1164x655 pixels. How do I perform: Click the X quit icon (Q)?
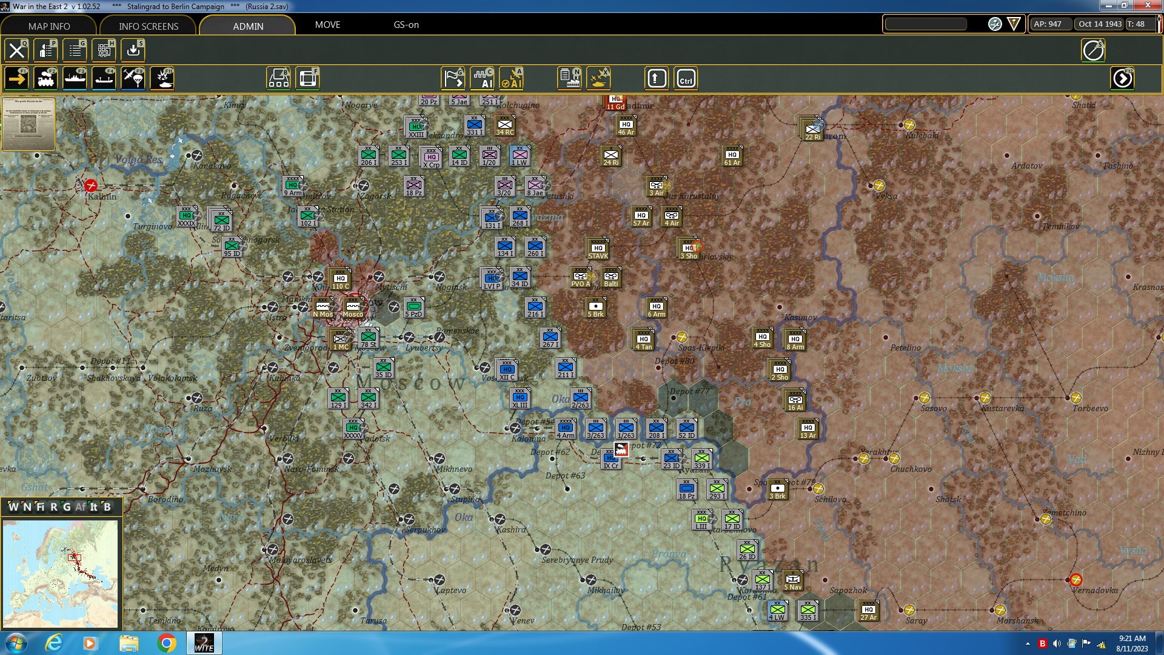click(16, 50)
